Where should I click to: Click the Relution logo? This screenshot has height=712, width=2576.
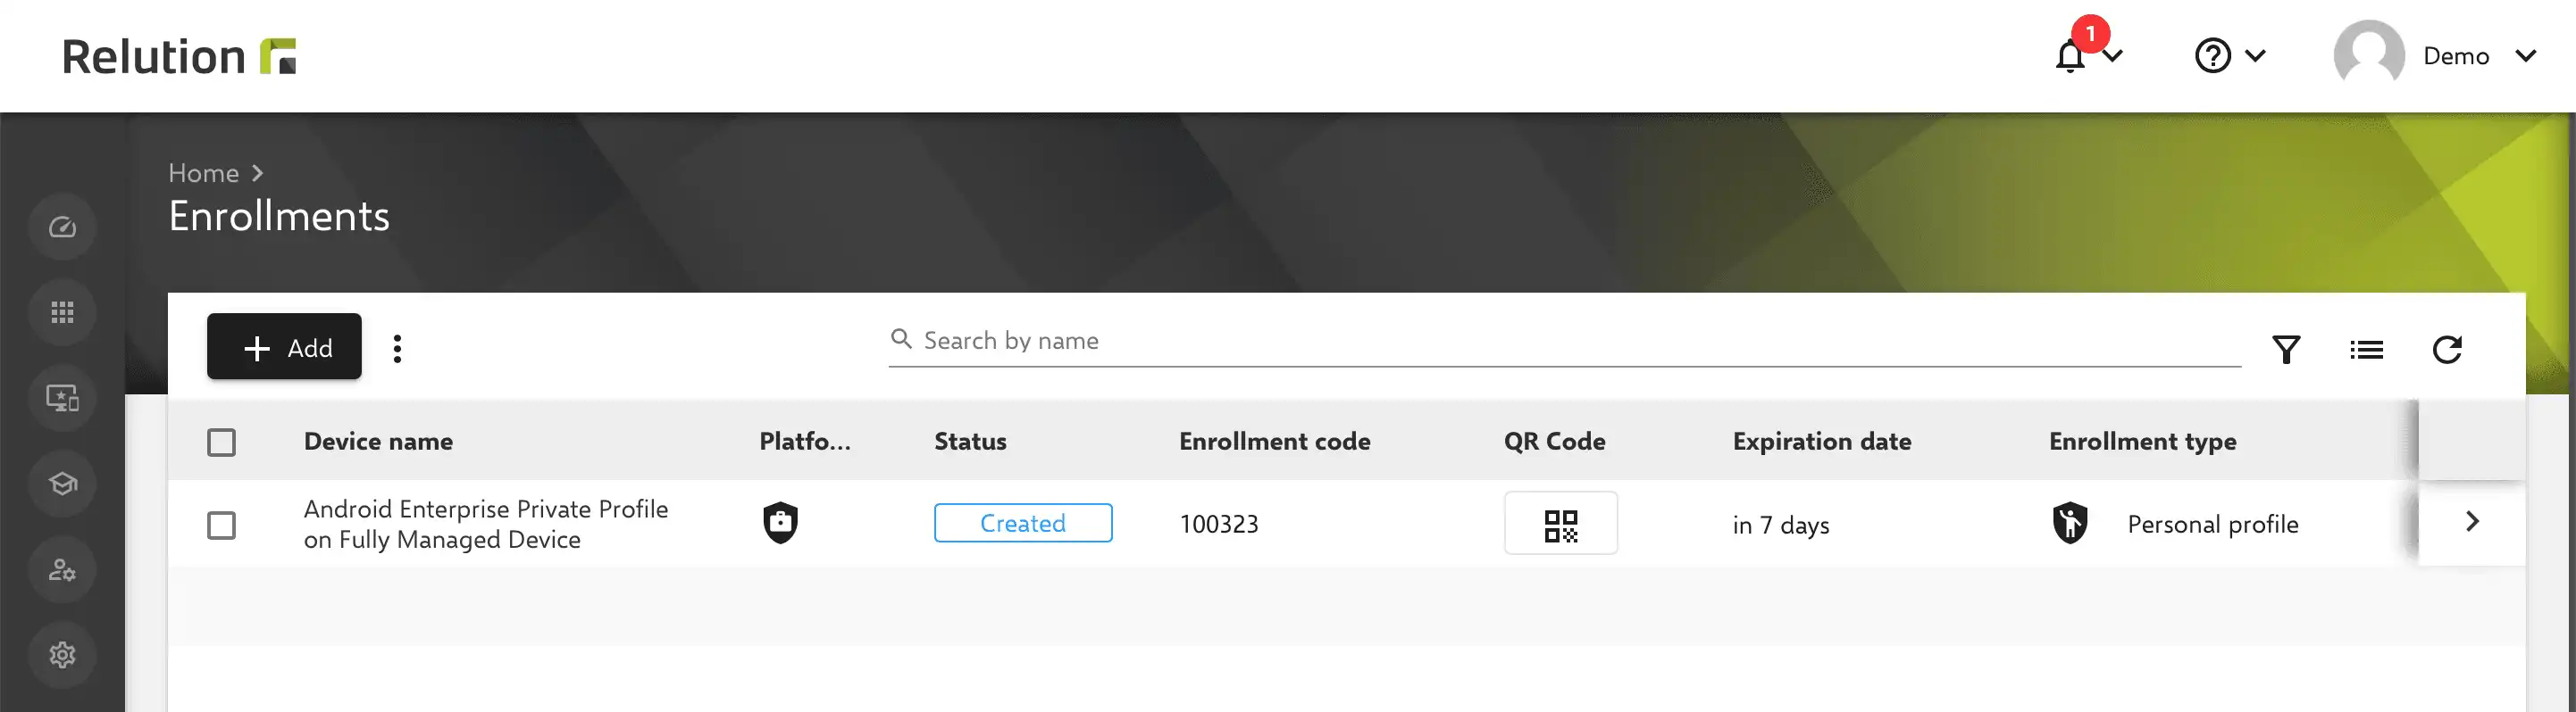point(179,56)
